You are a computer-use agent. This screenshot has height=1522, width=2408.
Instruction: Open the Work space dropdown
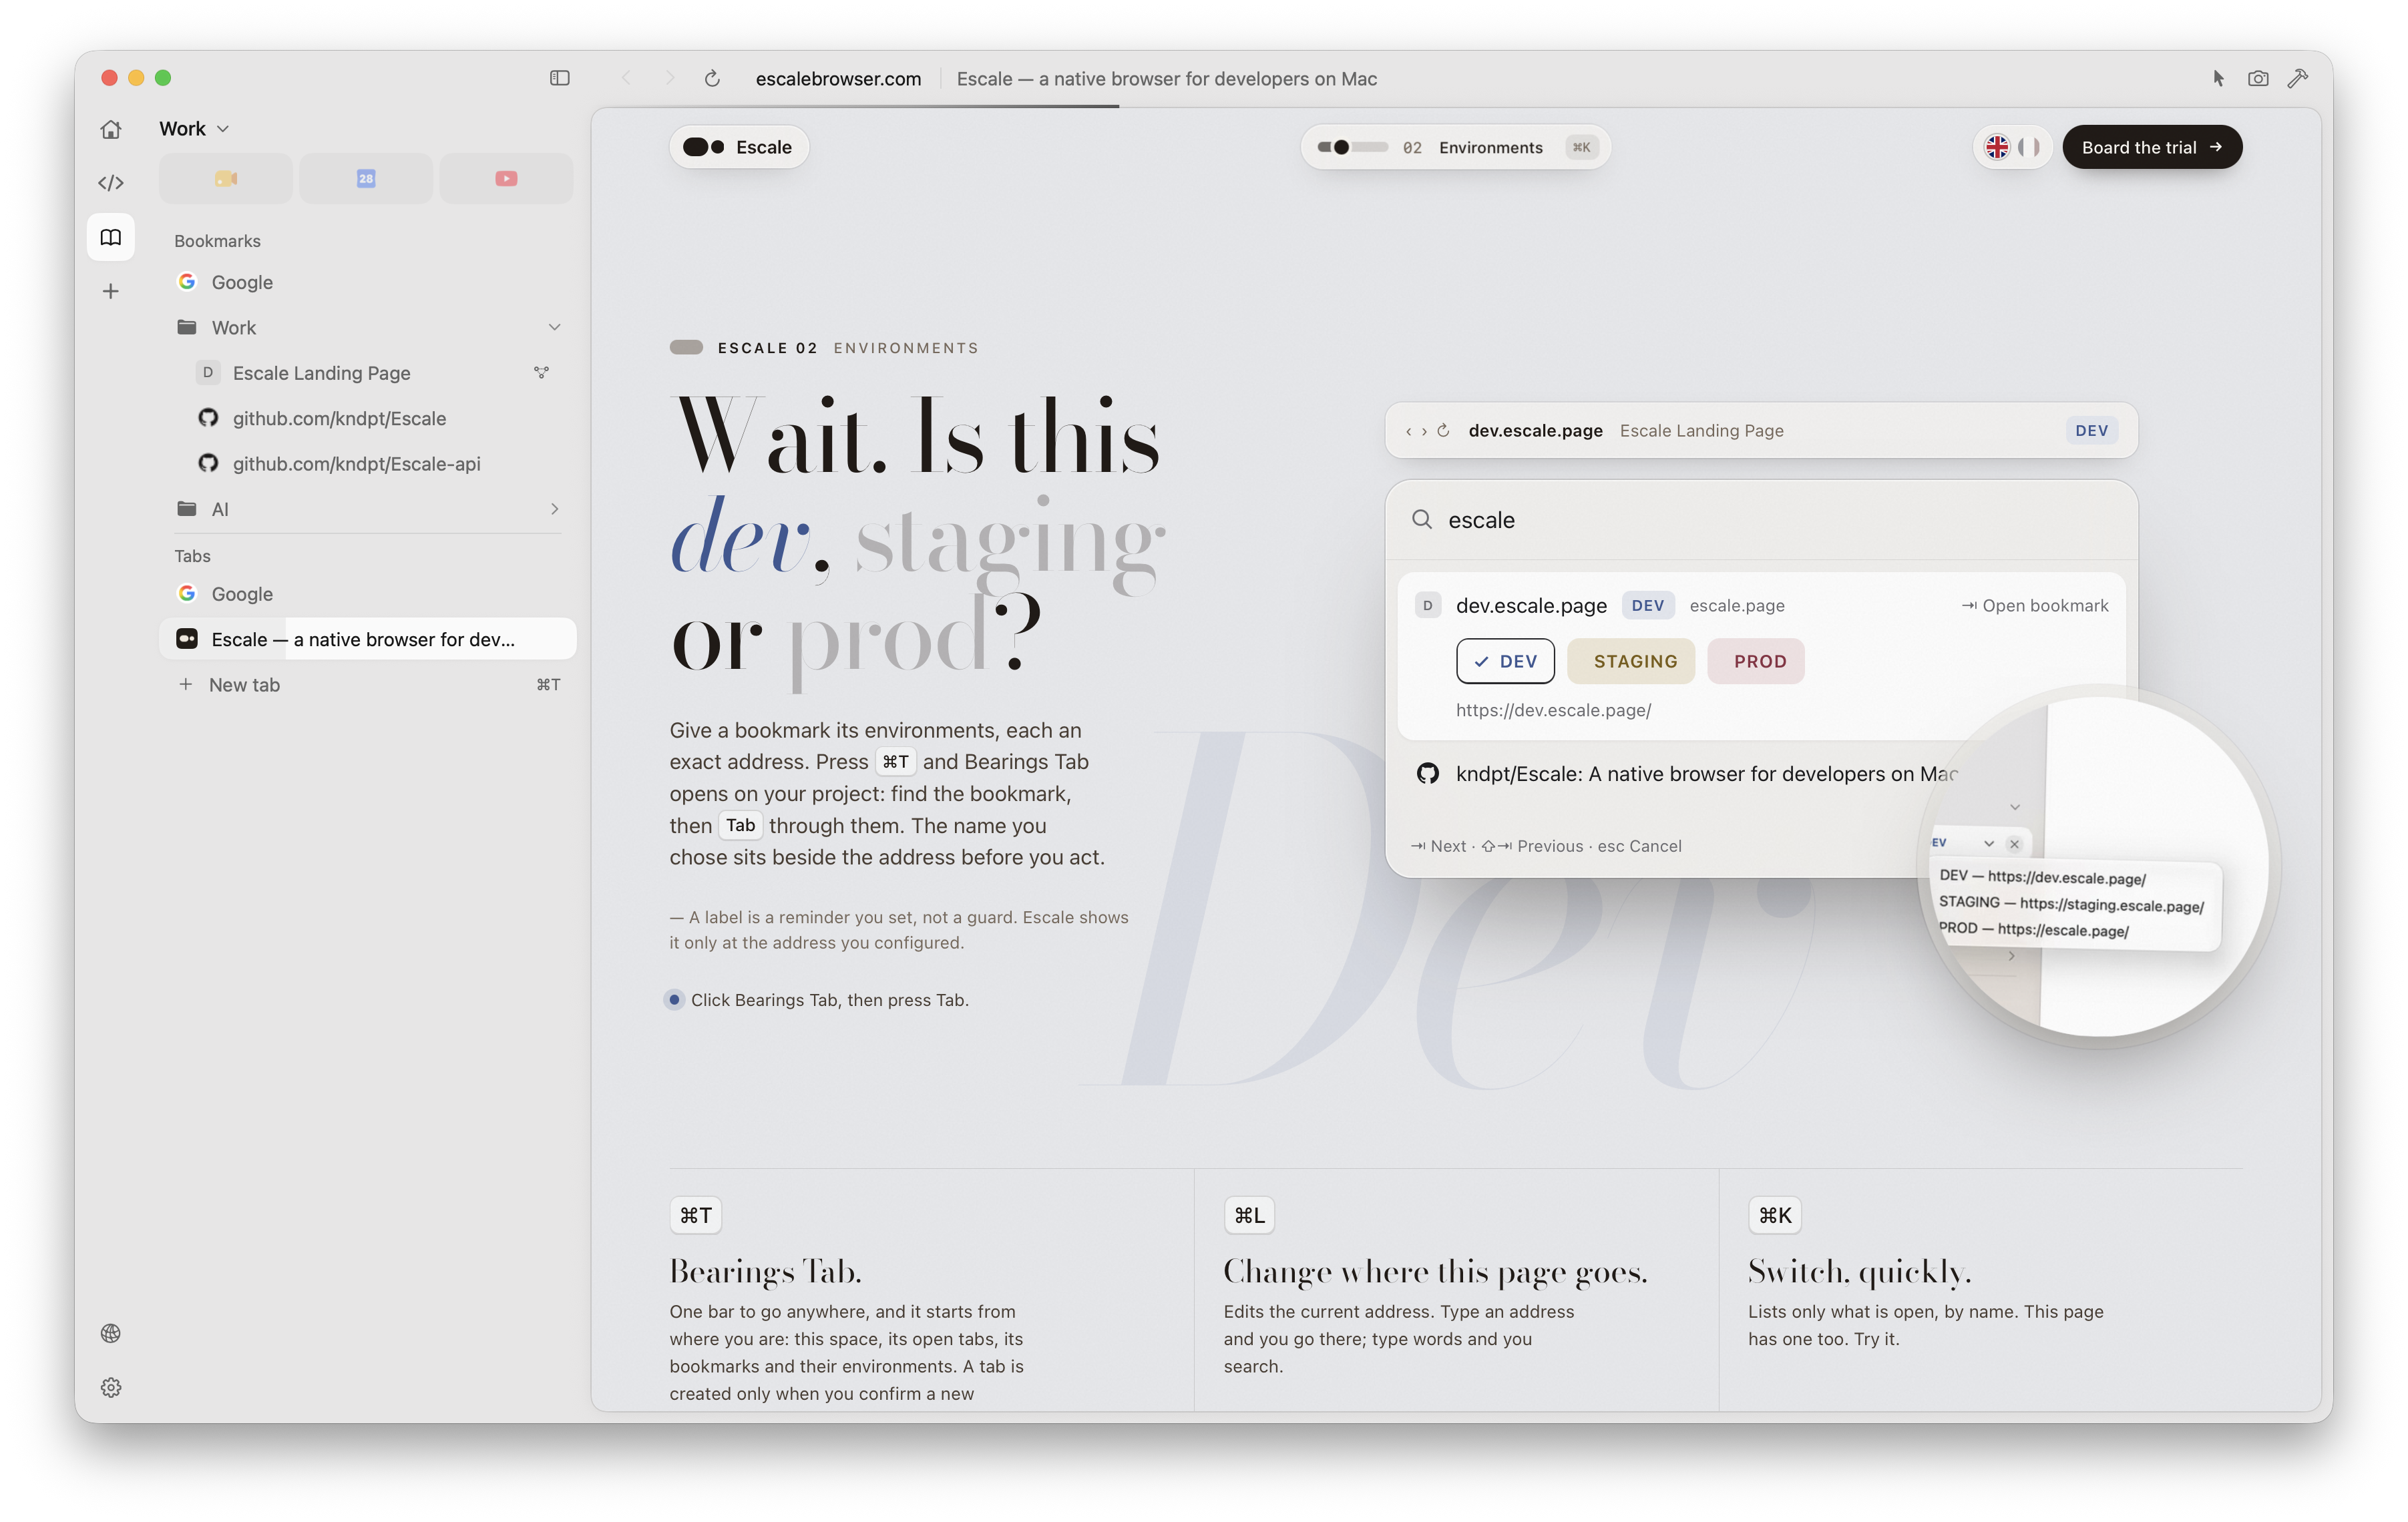click(x=195, y=129)
